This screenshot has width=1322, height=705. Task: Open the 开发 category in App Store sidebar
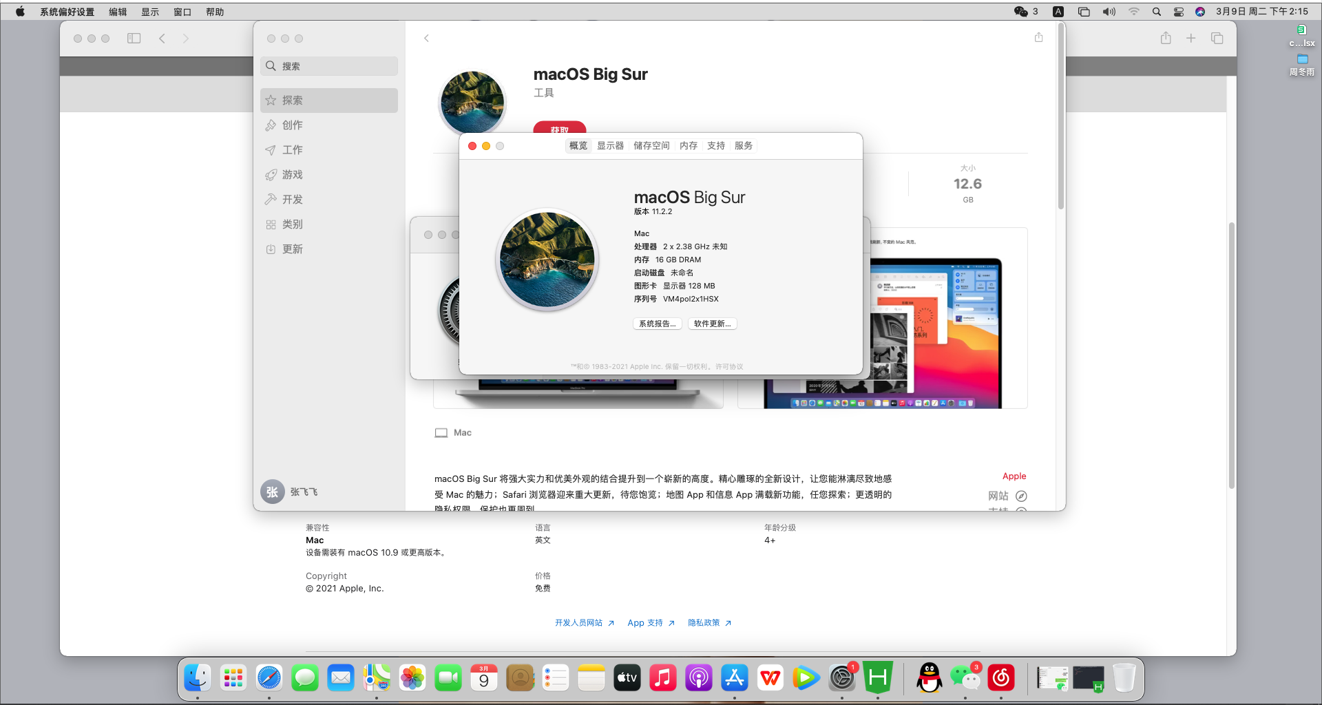click(x=329, y=199)
